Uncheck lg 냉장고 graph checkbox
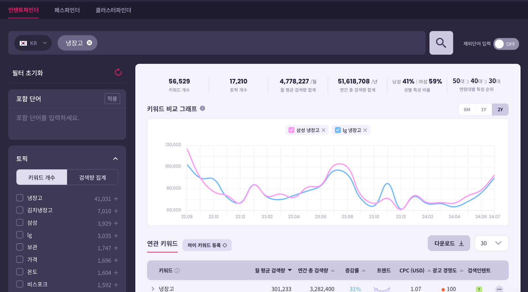The image size is (528, 292). 338,130
